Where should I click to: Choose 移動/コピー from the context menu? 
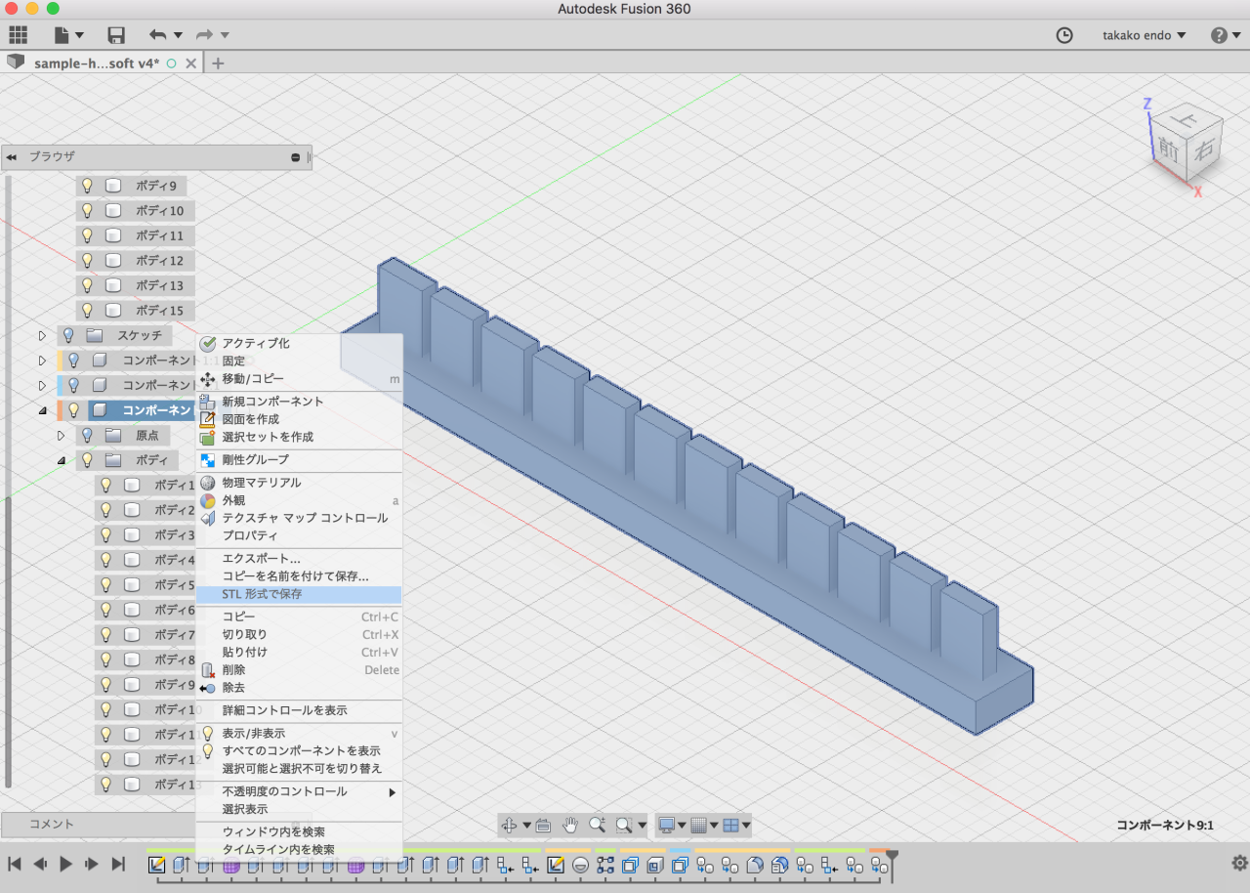click(x=299, y=378)
